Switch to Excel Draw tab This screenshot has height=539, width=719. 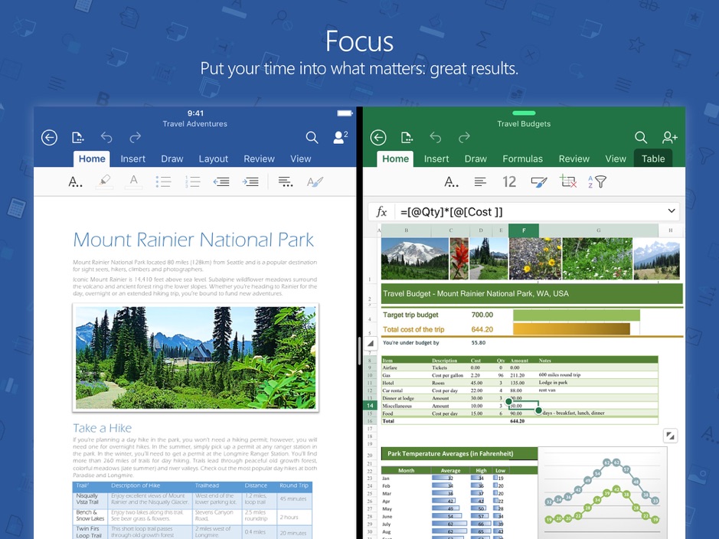coord(476,158)
